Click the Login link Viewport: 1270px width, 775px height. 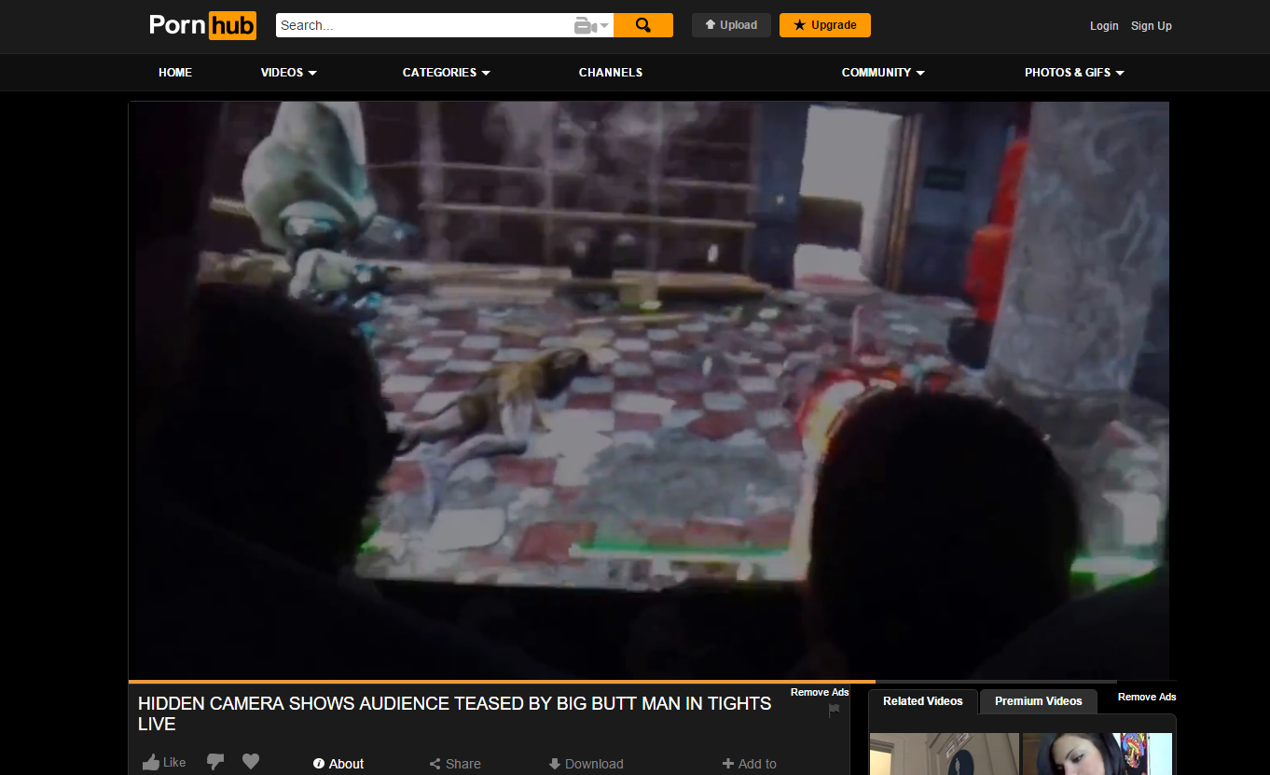(1103, 26)
